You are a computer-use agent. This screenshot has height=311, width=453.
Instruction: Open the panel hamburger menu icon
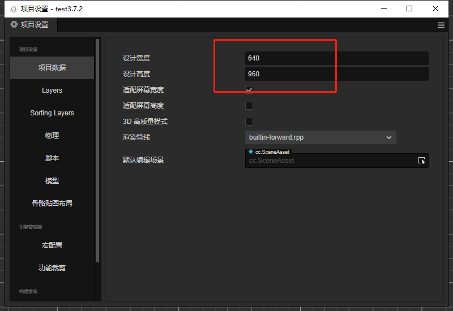441,25
